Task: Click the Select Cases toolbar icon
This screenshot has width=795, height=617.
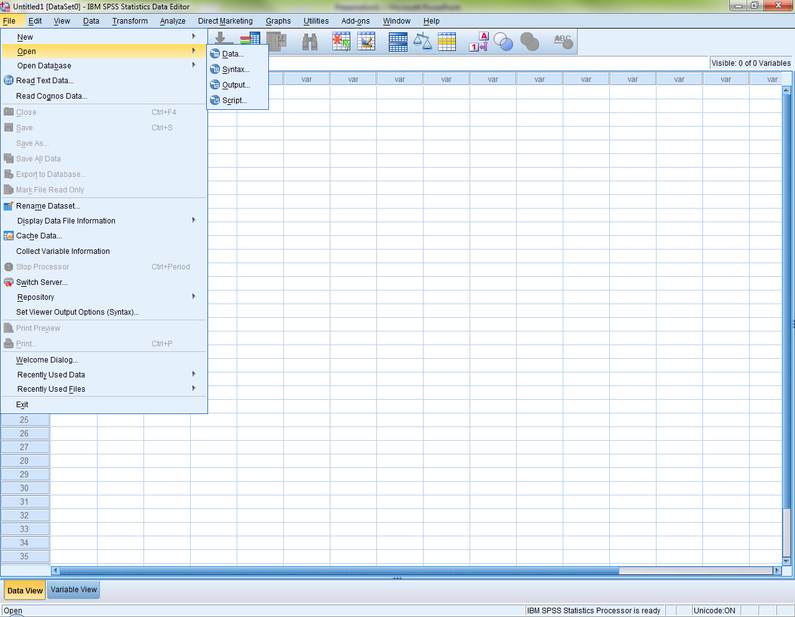Action: click(447, 42)
